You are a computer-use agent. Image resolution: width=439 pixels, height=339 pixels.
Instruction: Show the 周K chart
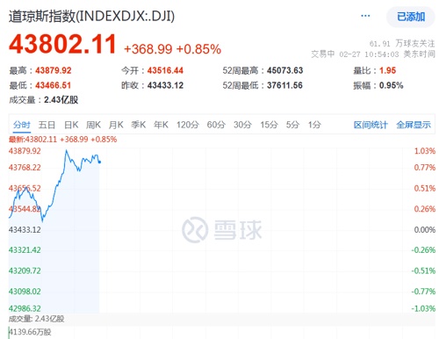pos(93,125)
